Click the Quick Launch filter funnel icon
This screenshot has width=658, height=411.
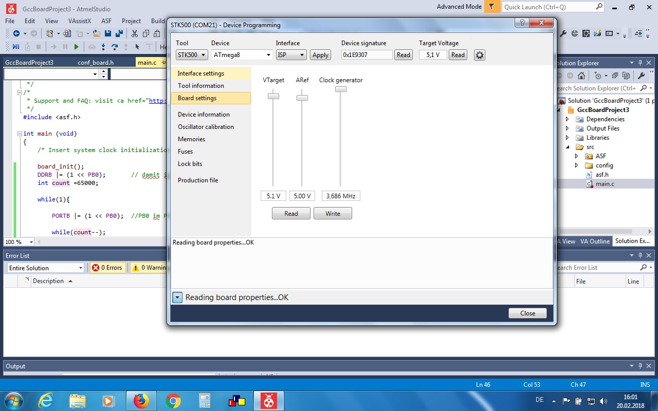click(492, 7)
